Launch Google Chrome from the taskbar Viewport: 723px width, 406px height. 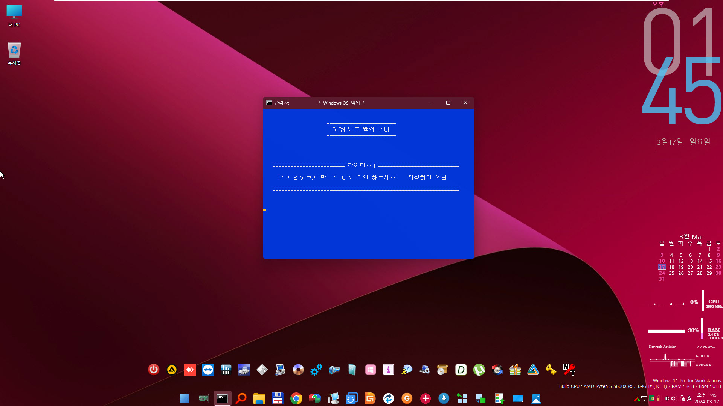click(296, 398)
